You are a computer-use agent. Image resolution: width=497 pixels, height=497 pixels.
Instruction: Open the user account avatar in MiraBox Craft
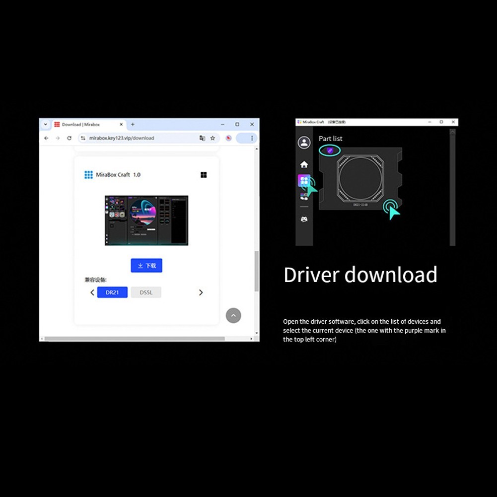point(304,142)
